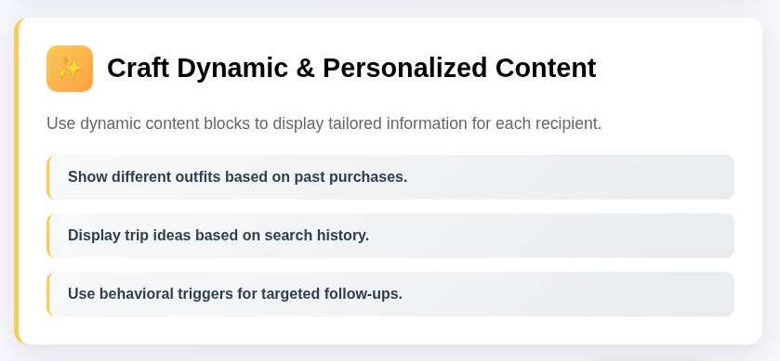Click "Display trip ideas based on search history"
This screenshot has width=780, height=361.
(x=218, y=236)
